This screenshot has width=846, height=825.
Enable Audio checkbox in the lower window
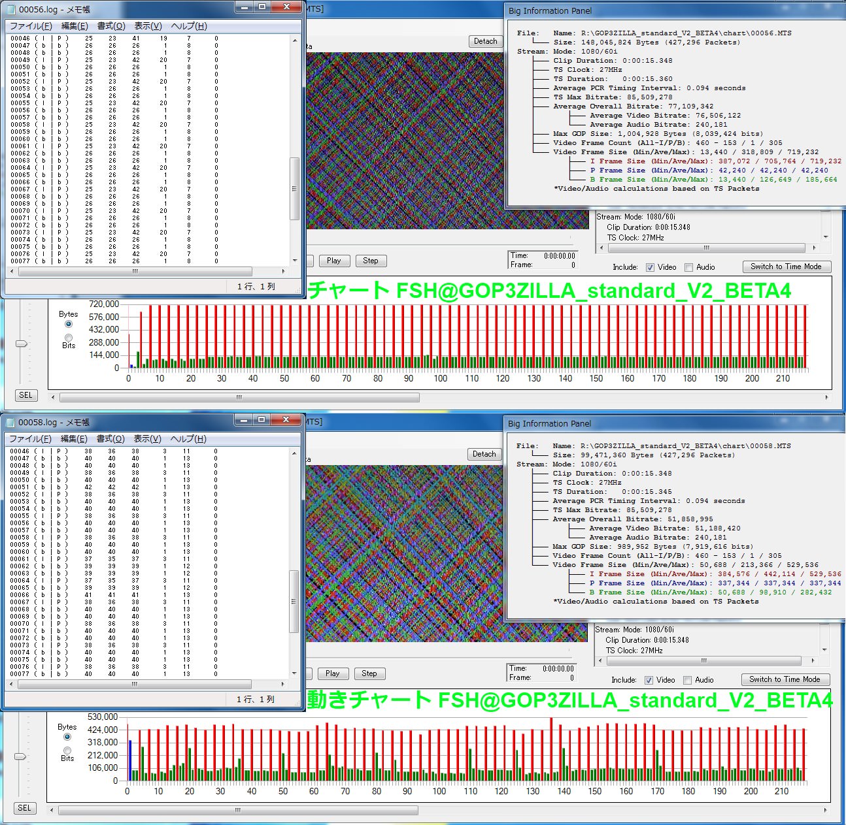(687, 680)
